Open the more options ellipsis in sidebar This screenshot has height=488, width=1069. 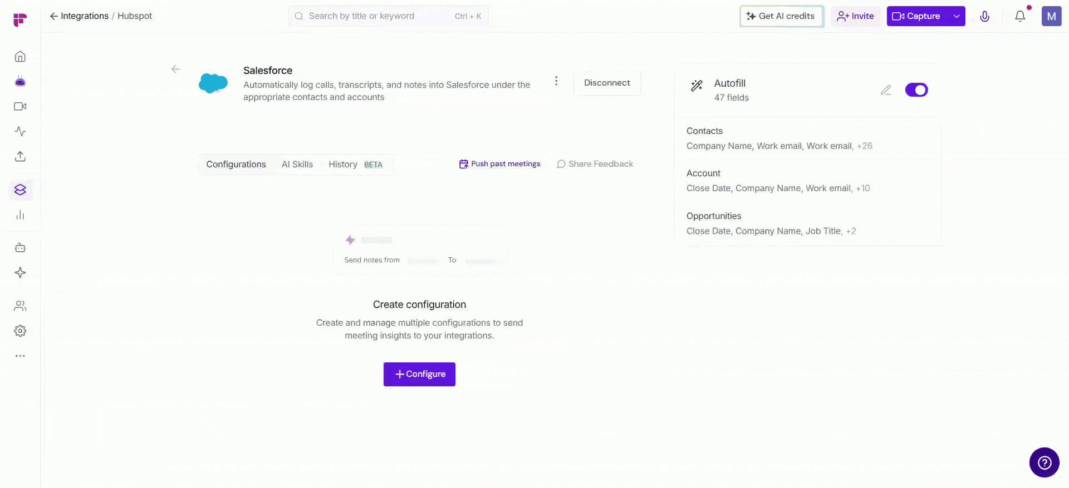[20, 356]
